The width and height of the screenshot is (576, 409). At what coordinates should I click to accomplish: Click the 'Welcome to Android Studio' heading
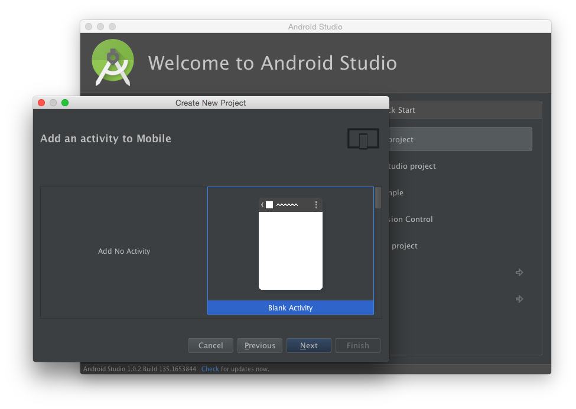[272, 63]
